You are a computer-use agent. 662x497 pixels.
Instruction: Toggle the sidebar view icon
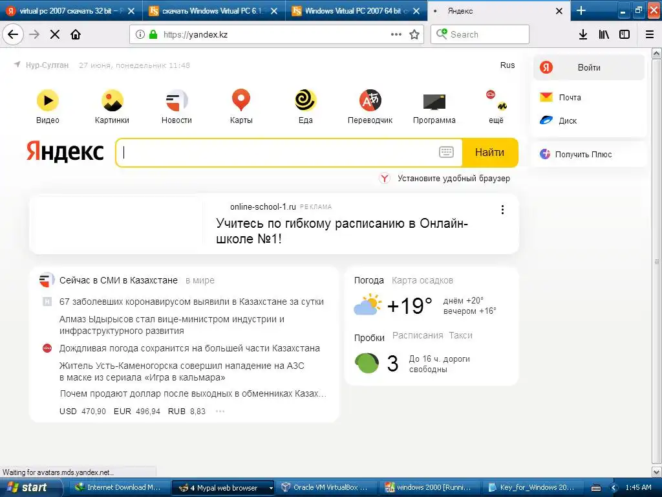tap(625, 34)
